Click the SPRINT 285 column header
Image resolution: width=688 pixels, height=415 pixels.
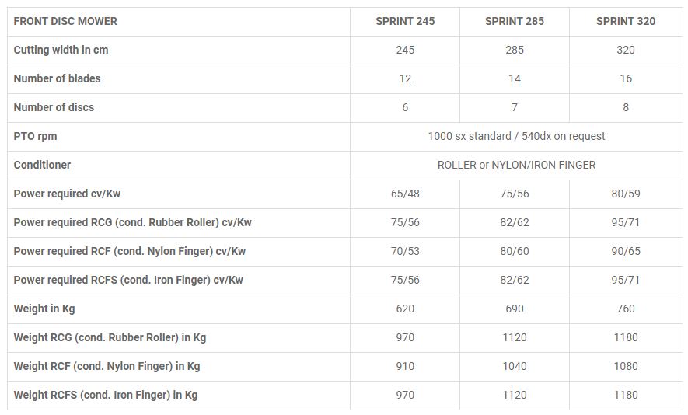(514, 21)
